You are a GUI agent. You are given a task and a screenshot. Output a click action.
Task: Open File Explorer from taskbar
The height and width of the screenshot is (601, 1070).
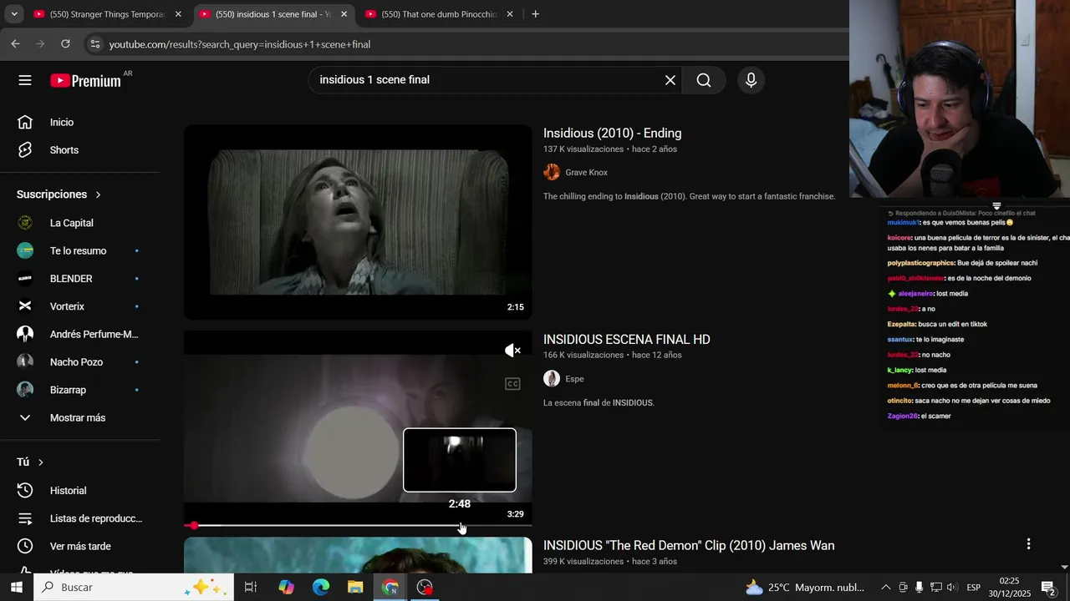tap(355, 588)
